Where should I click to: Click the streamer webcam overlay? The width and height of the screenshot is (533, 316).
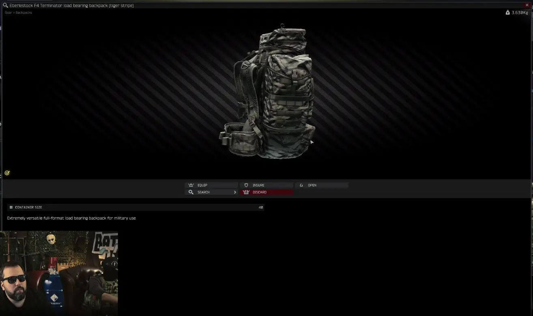(x=59, y=273)
